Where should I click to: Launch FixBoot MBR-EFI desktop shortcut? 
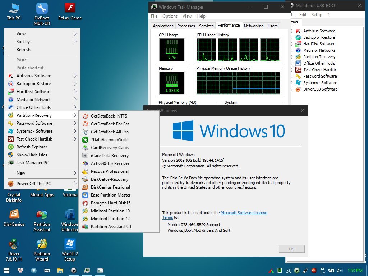pyautogui.click(x=42, y=14)
